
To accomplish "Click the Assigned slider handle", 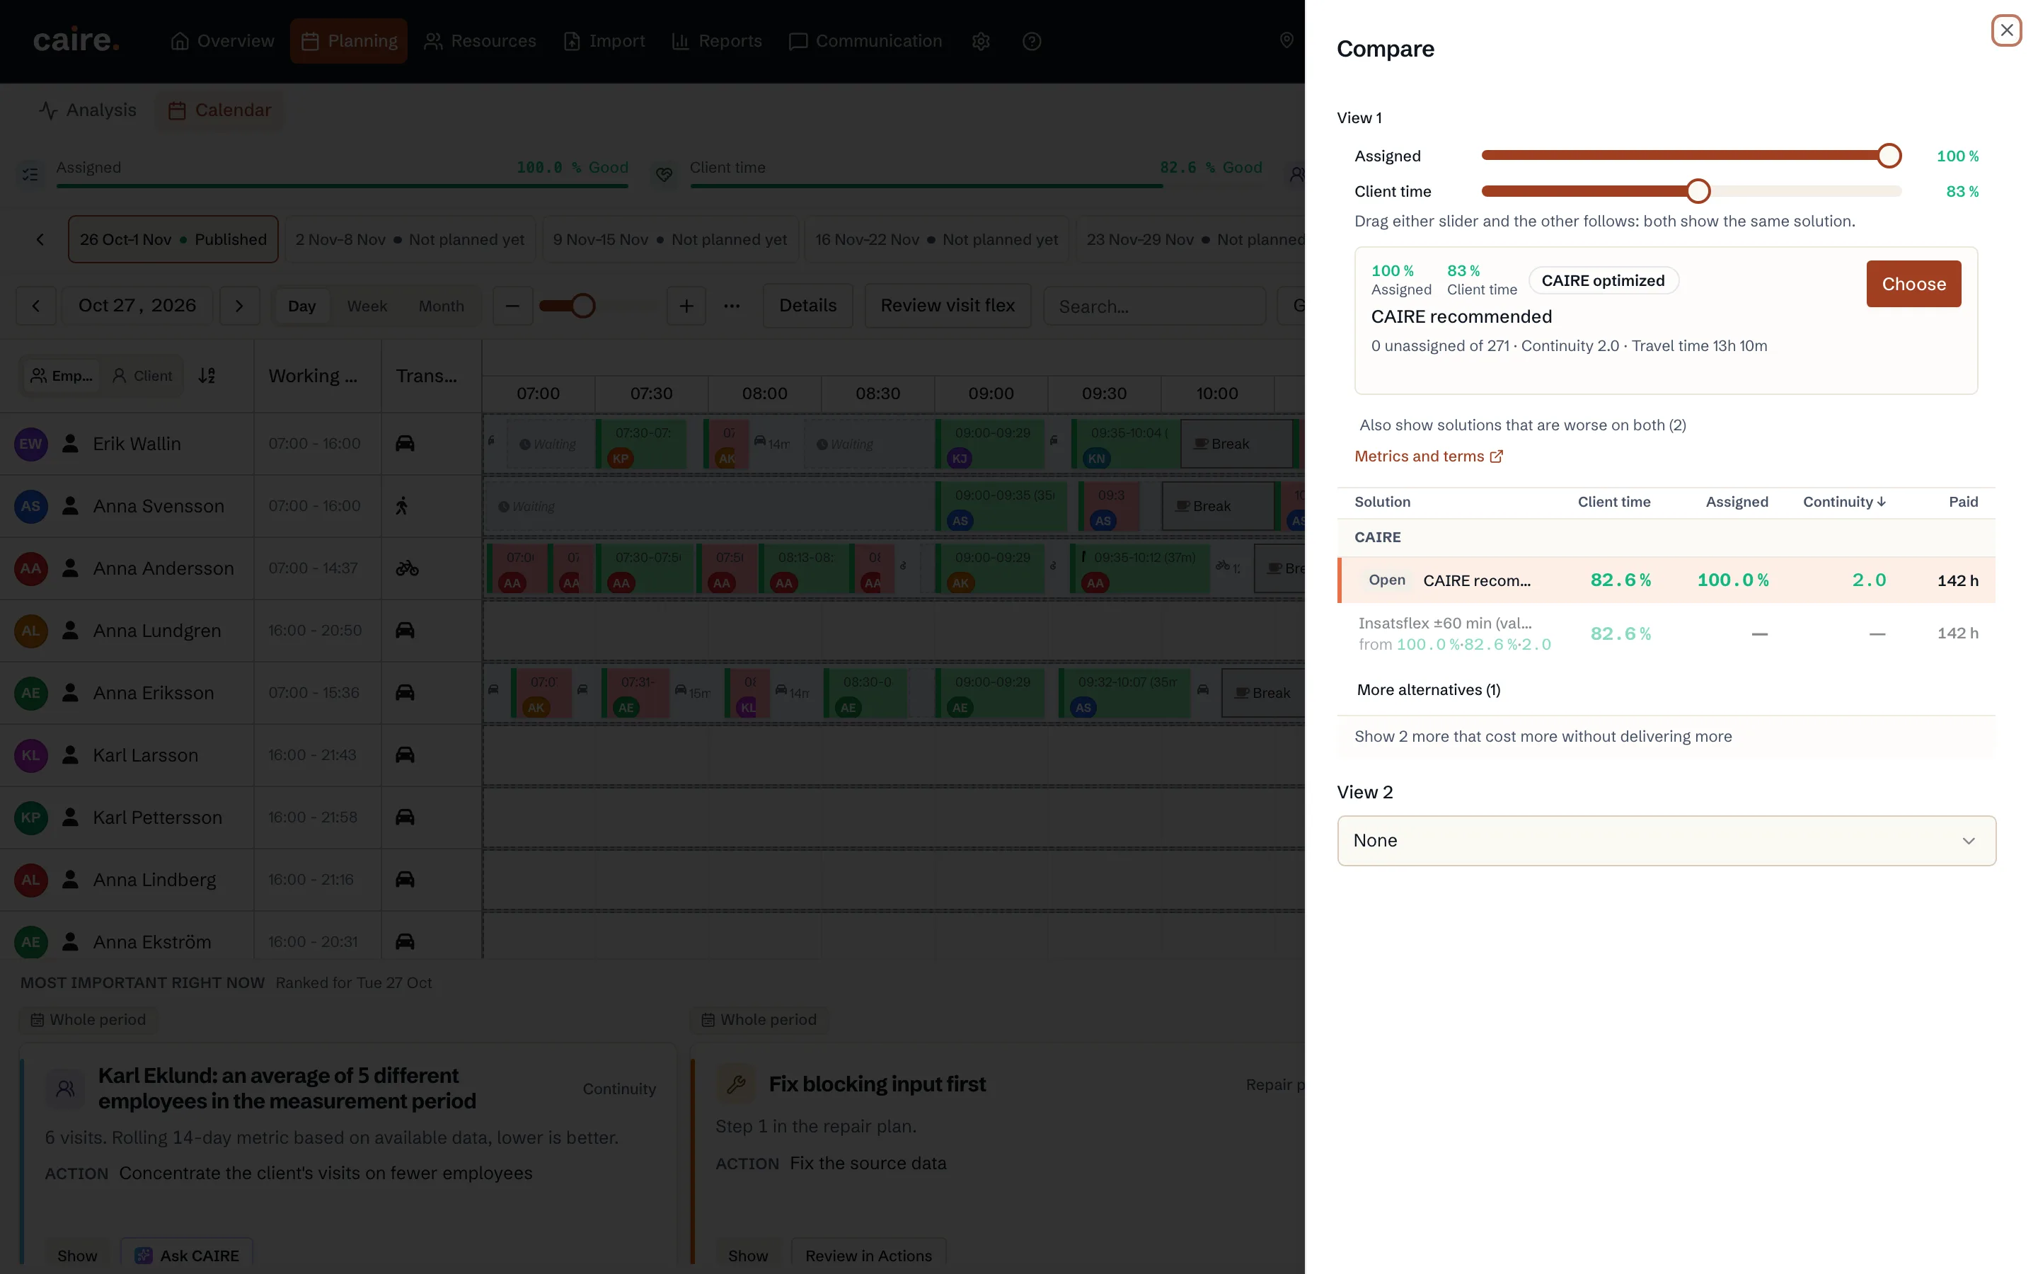I will pyautogui.click(x=1889, y=156).
